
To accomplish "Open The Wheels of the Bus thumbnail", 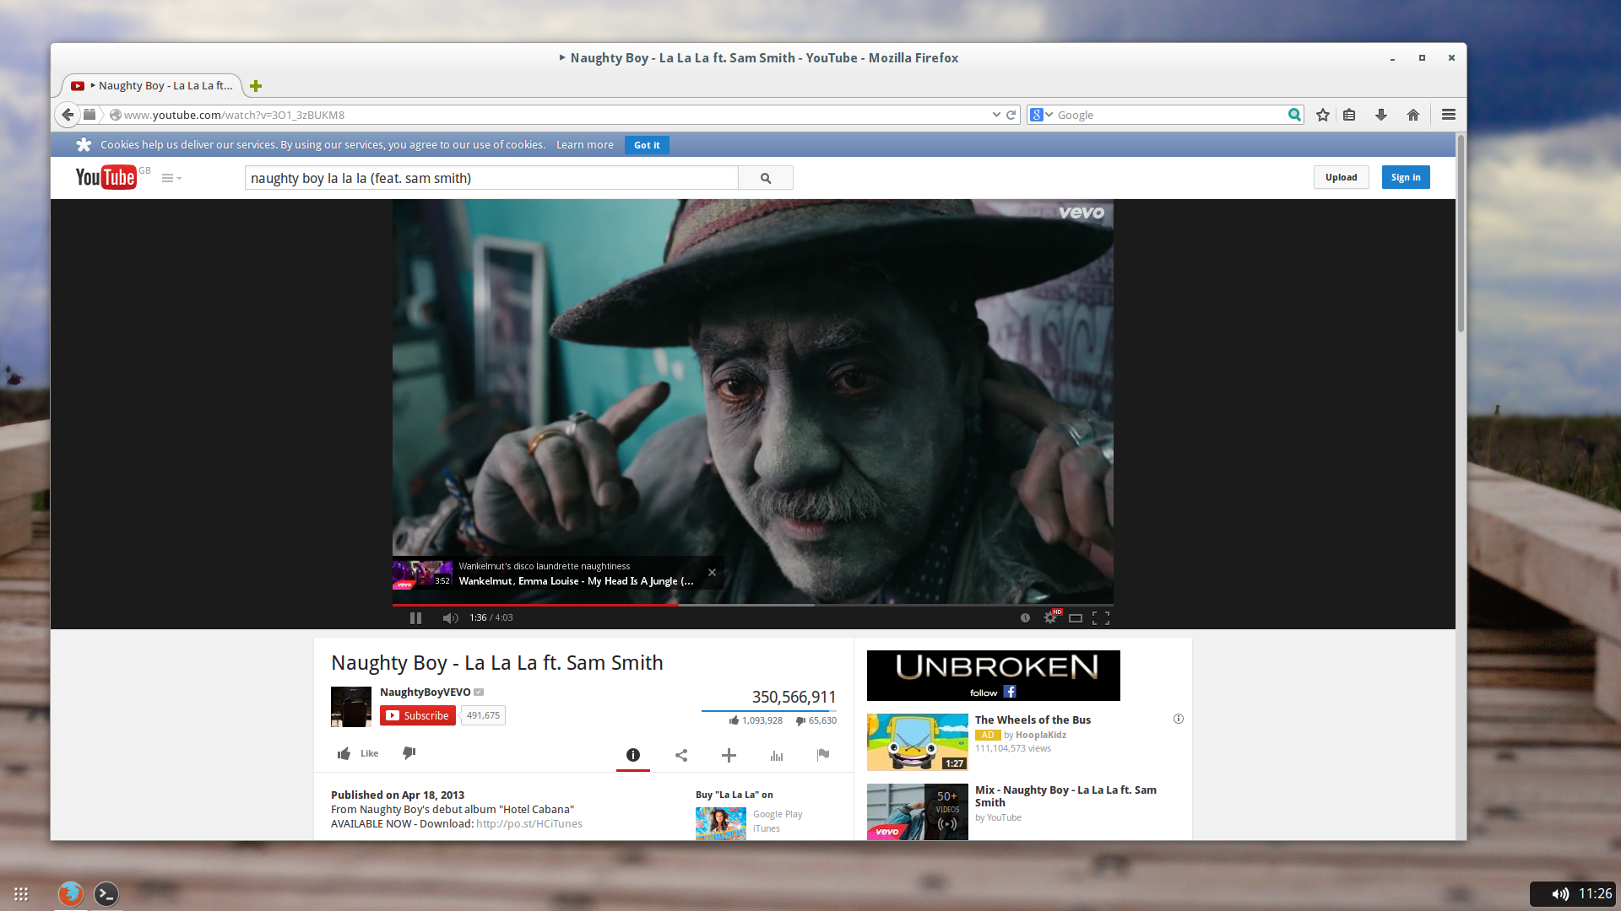I will [918, 742].
